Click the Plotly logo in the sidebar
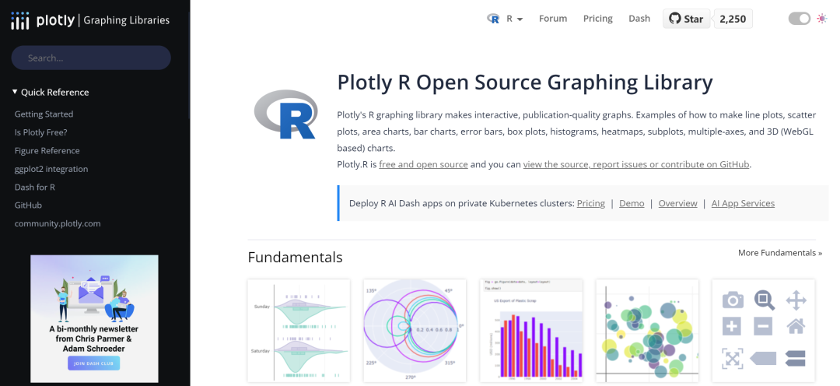840x386 pixels. point(44,20)
